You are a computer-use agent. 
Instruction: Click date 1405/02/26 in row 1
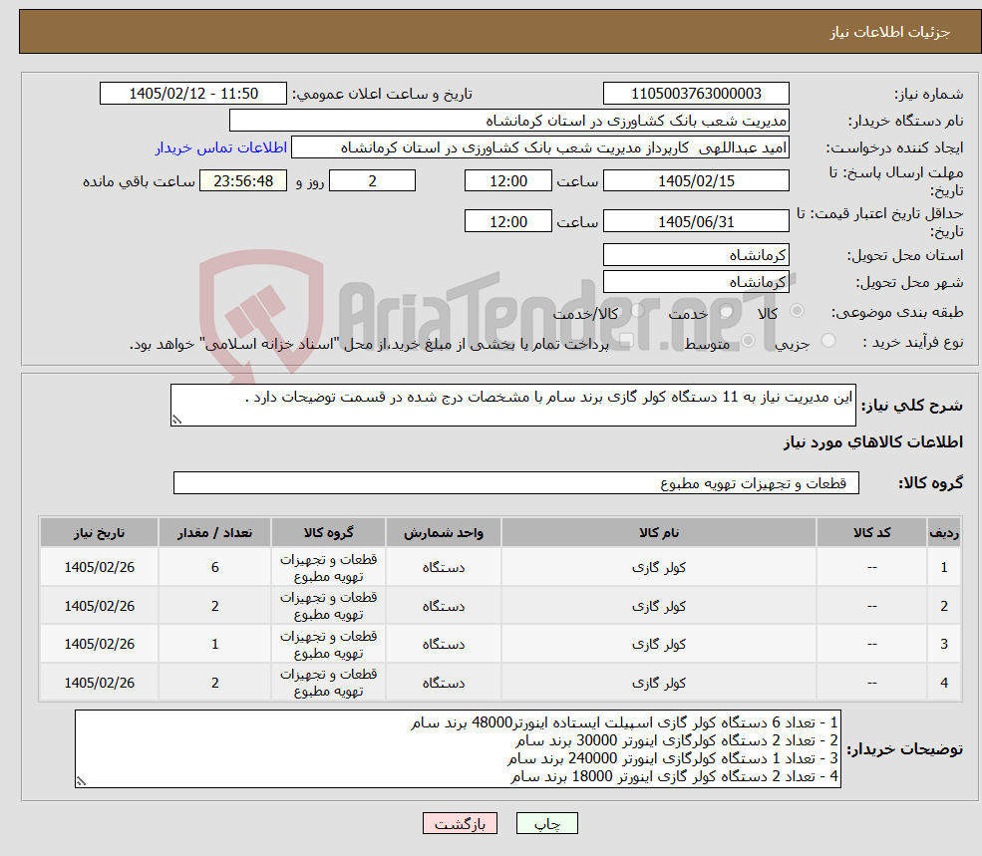(x=99, y=567)
